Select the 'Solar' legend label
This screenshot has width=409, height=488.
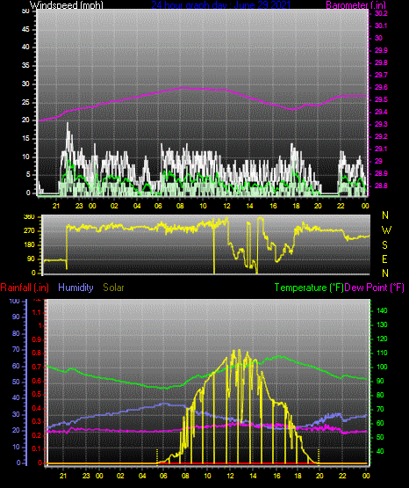[x=113, y=288]
